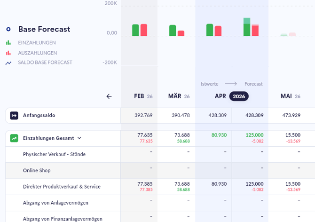Click the green Einzahlungen Gesamt trend icon
Viewport: 315px width, 222px height.
[14, 138]
